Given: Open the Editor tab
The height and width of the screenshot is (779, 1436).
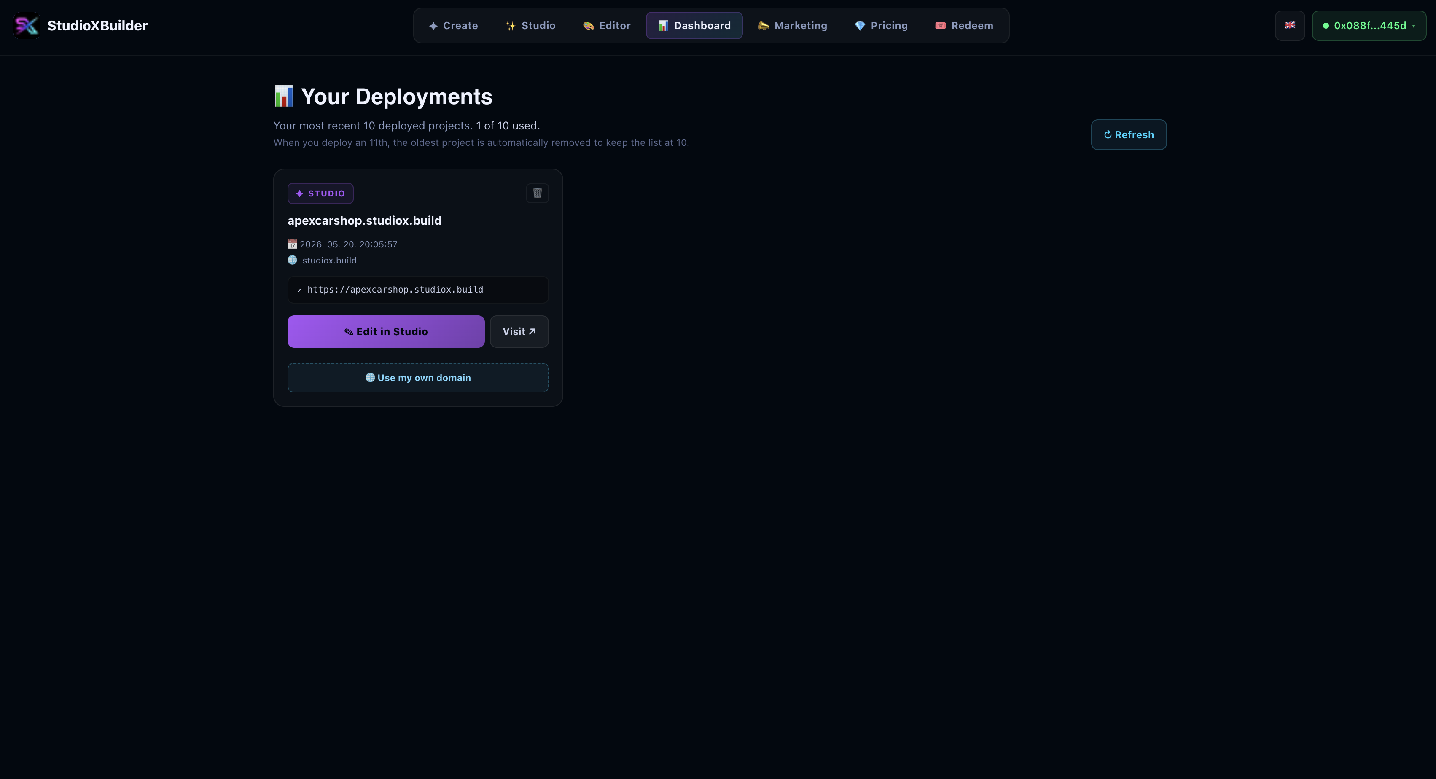Looking at the screenshot, I should click(607, 26).
